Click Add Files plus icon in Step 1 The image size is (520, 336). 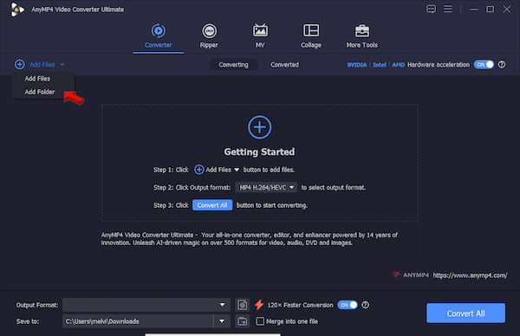pos(198,170)
